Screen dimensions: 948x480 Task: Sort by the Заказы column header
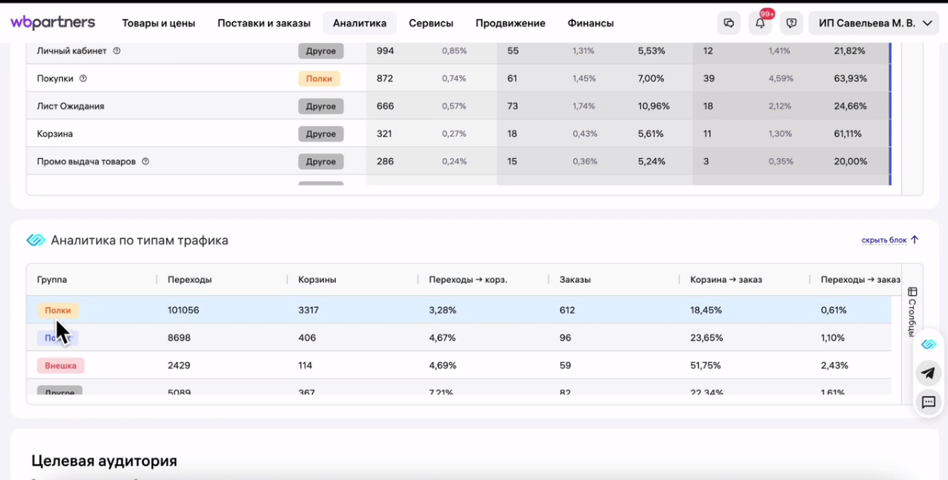pyautogui.click(x=575, y=280)
